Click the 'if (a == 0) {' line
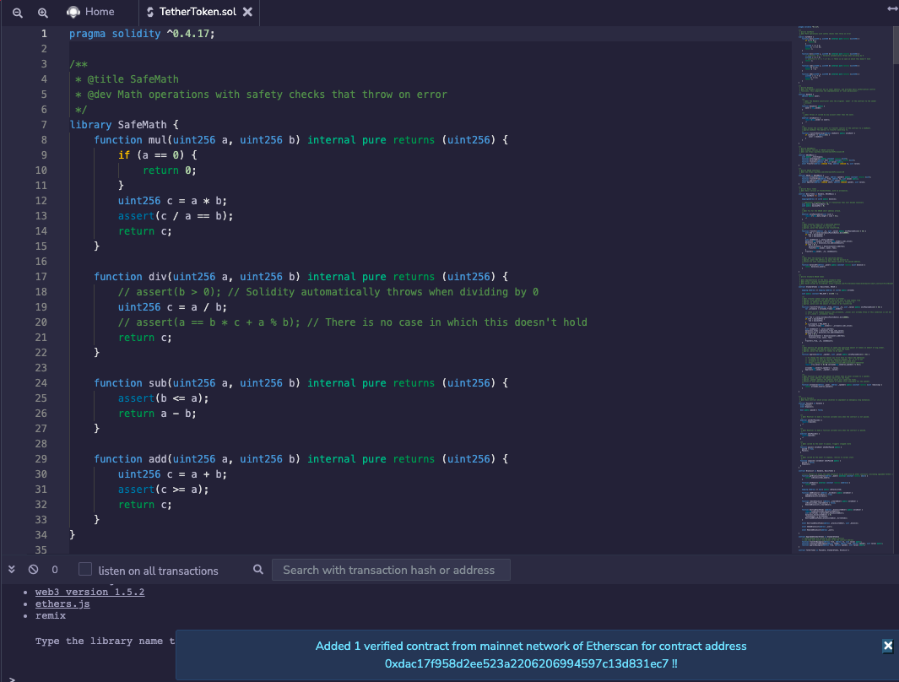 click(158, 155)
